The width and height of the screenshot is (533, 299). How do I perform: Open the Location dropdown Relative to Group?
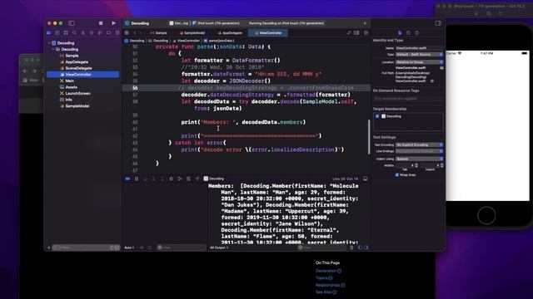(420, 62)
